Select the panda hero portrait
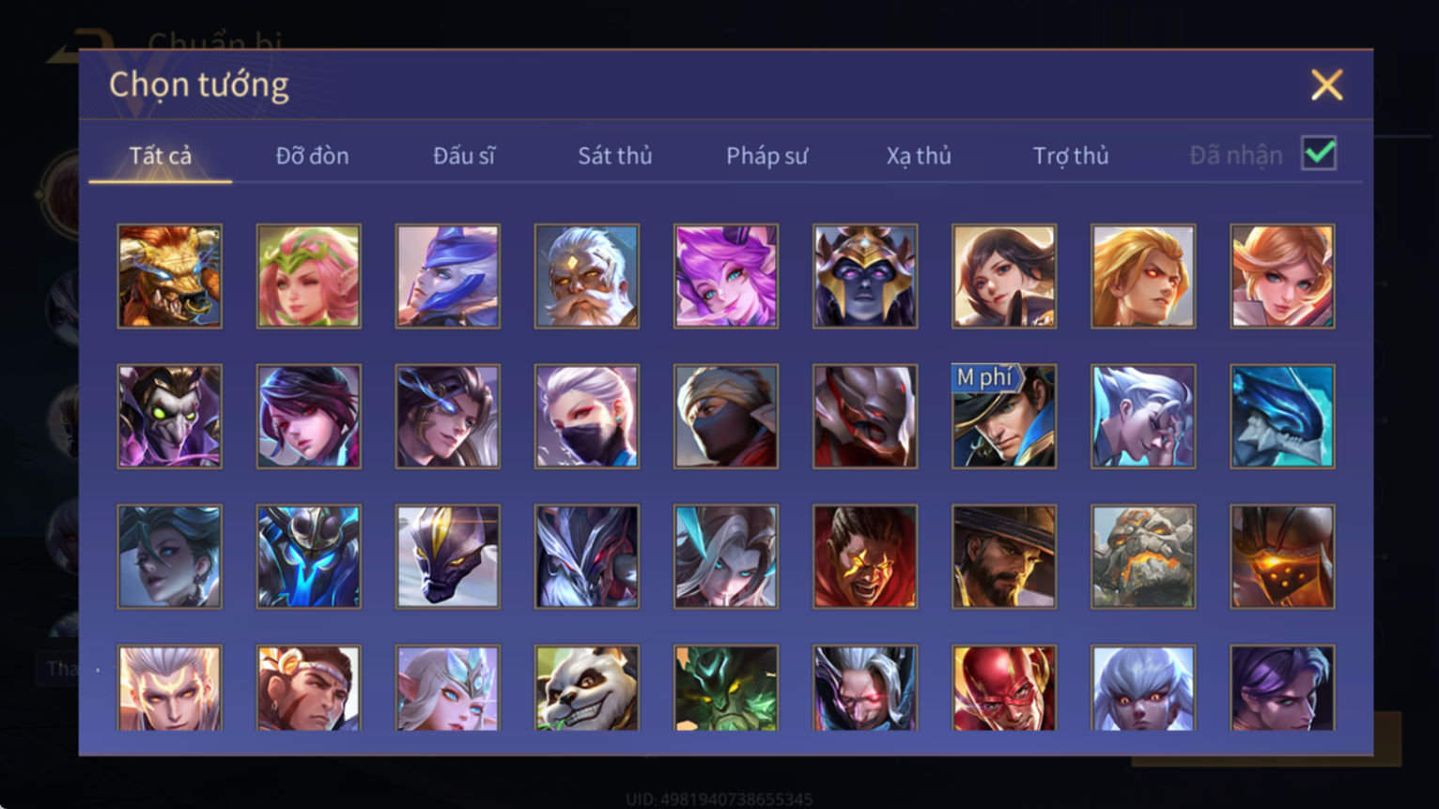The height and width of the screenshot is (809, 1439). [587, 688]
